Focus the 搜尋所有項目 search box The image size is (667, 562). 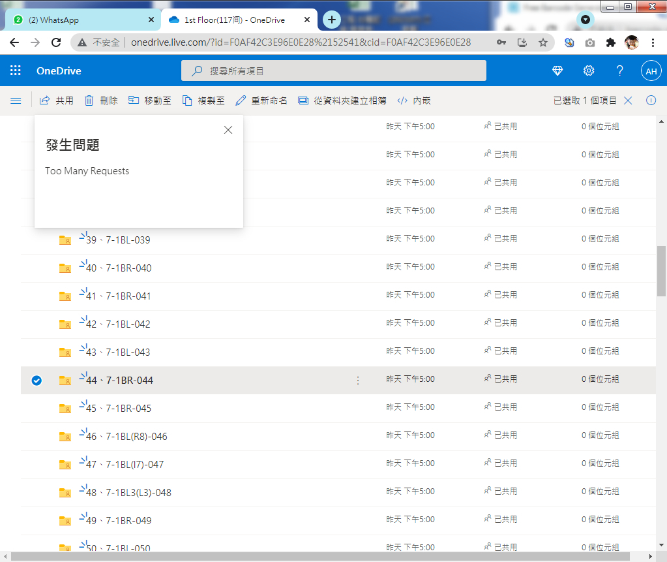tap(334, 70)
